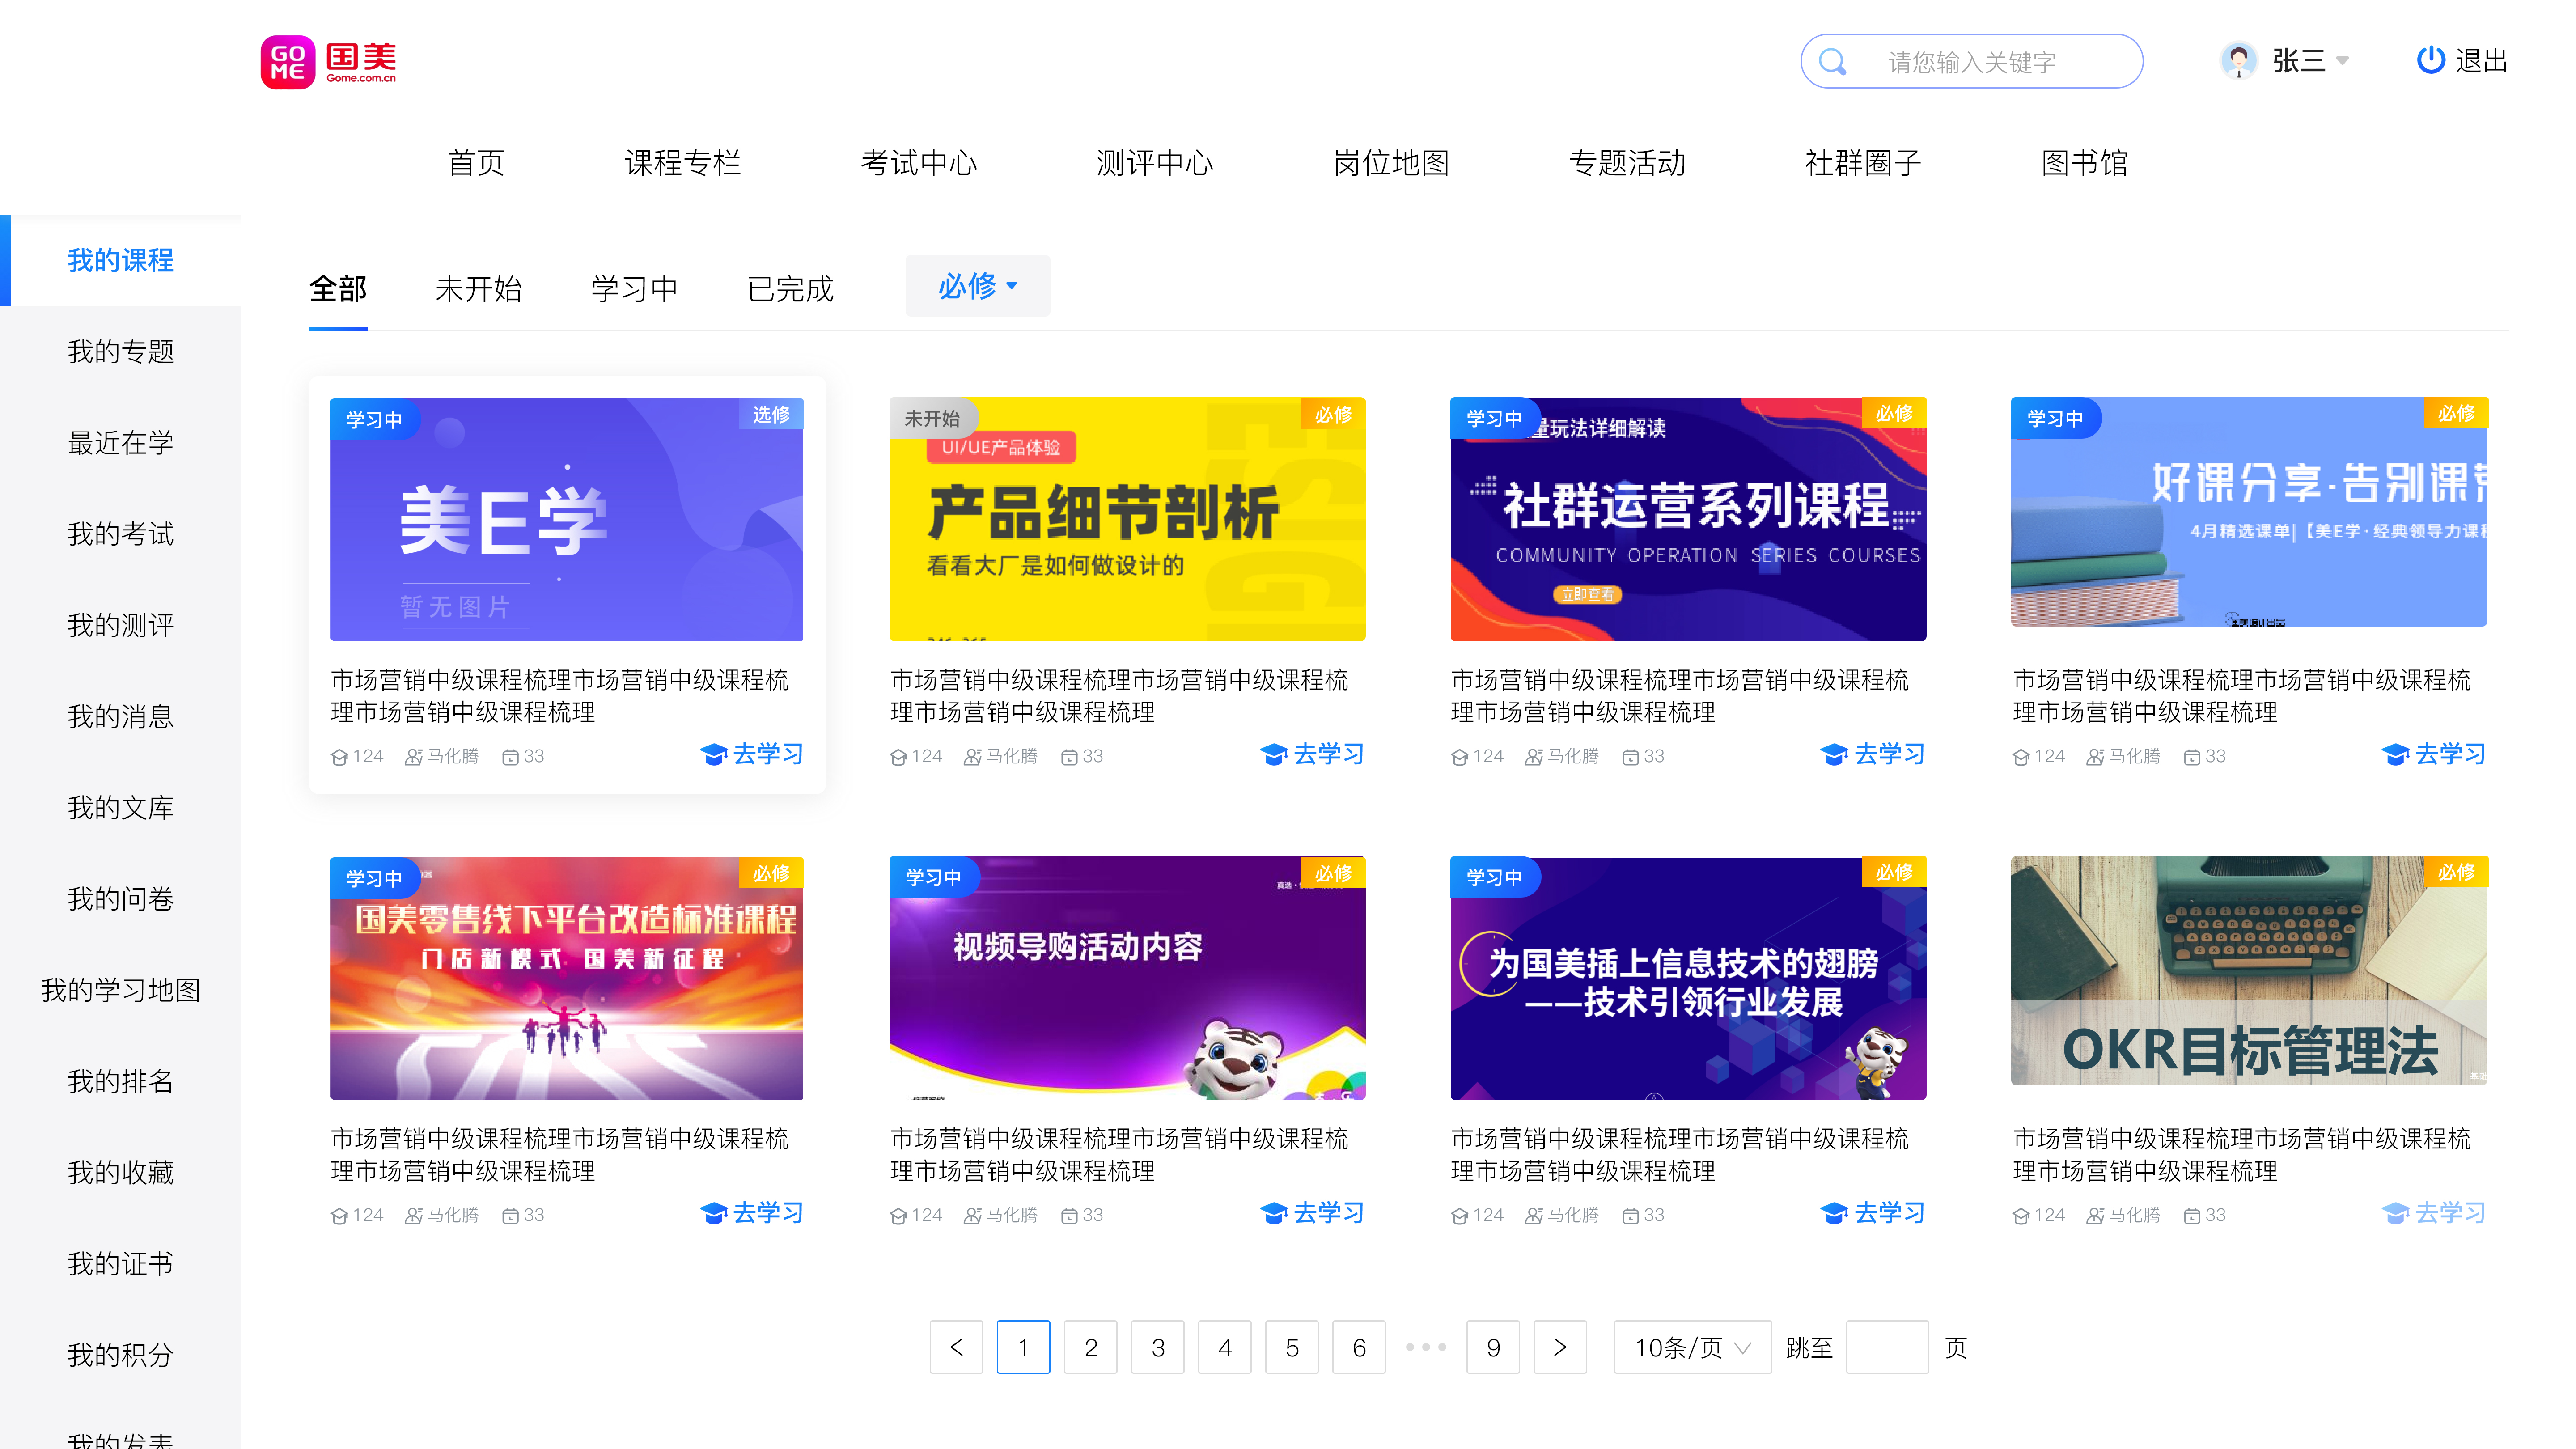Switch to the 全部 tab
This screenshot has height=1449, width=2576.
point(338,289)
